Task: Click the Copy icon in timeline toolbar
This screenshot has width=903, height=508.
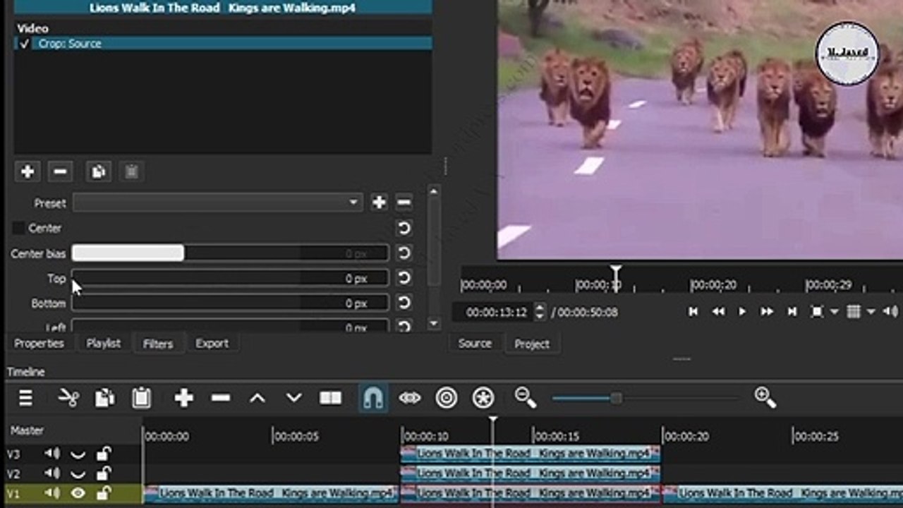Action: 104,399
